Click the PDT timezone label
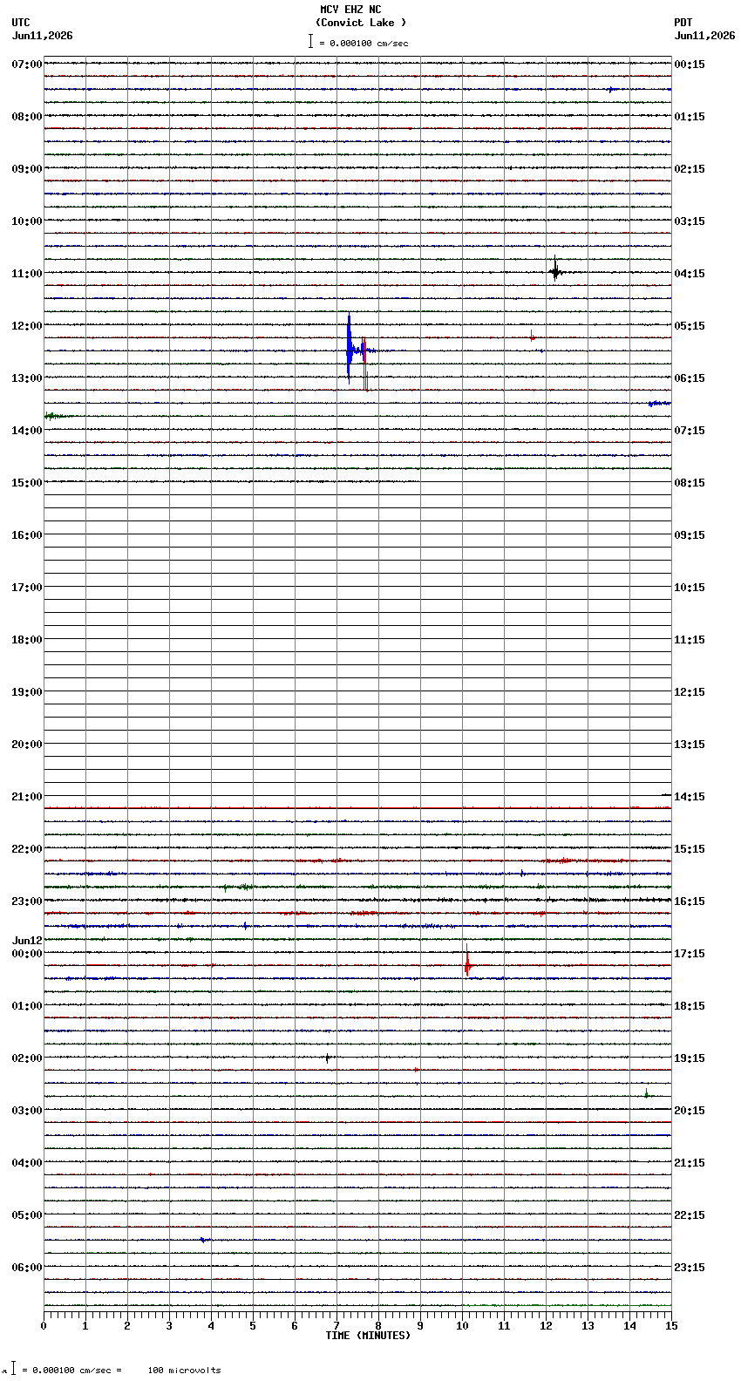Screen dimensions: 741x1381 point(683,23)
